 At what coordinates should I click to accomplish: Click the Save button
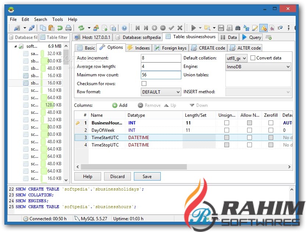(x=147, y=177)
